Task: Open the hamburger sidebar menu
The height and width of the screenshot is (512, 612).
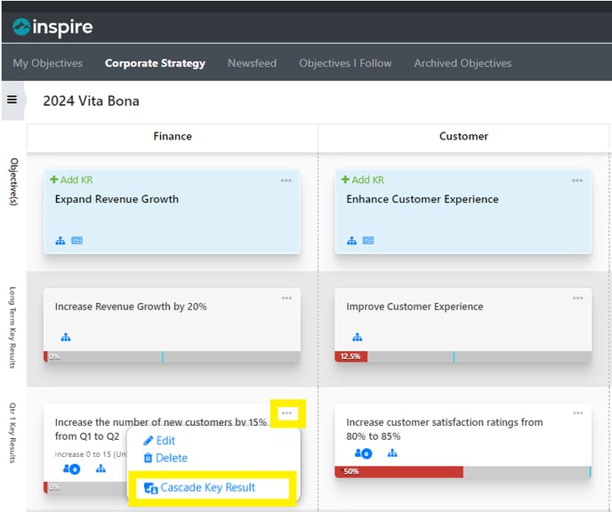Action: click(12, 100)
